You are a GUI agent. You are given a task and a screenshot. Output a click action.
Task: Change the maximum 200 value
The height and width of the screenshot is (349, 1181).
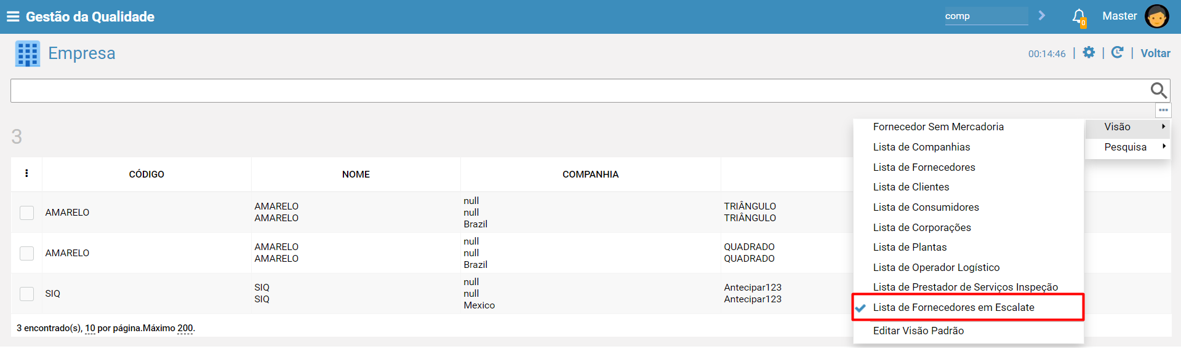[x=185, y=328]
